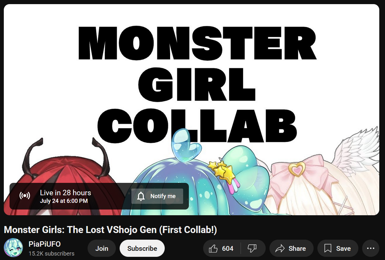Like the video with the thumbs-up icon

[x=213, y=249]
